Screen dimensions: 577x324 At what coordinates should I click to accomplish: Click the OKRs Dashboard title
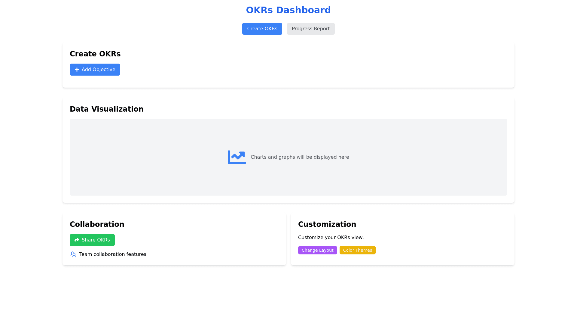pos(288,10)
